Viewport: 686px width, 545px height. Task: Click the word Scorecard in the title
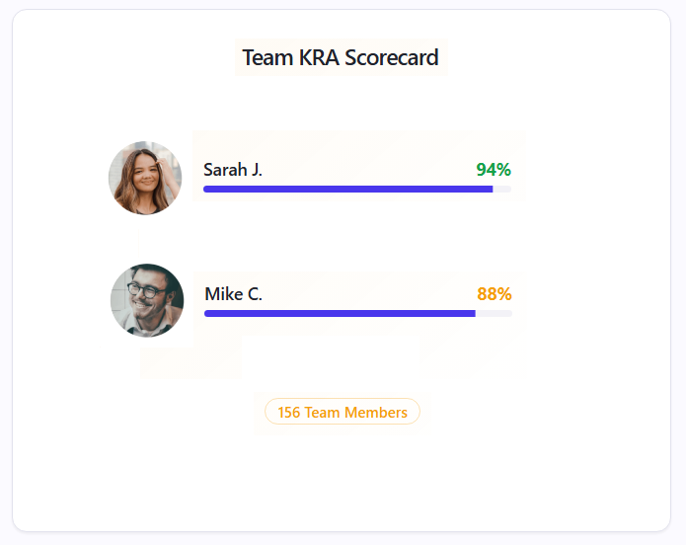(392, 57)
